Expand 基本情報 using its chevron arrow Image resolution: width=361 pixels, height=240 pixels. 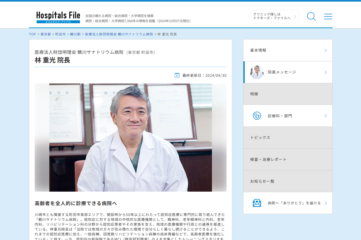[325, 50]
